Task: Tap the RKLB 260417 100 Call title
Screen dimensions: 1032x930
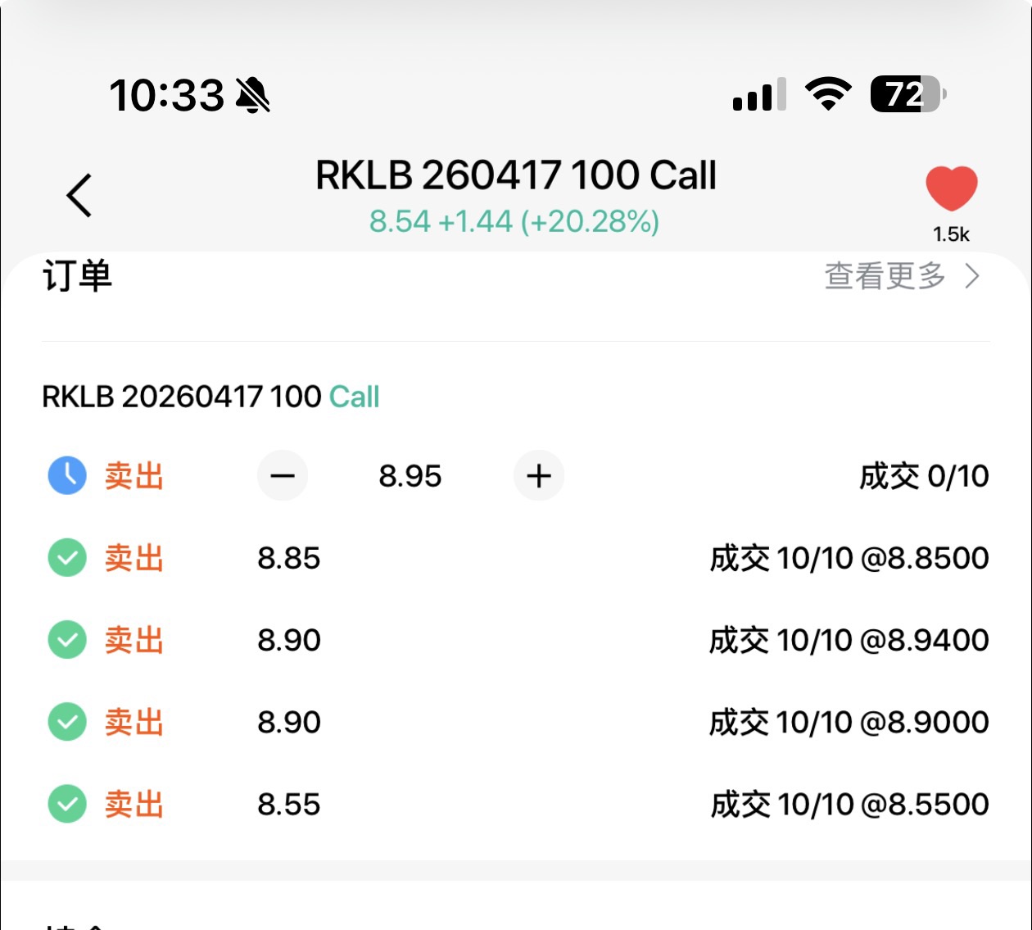Action: 516,175
